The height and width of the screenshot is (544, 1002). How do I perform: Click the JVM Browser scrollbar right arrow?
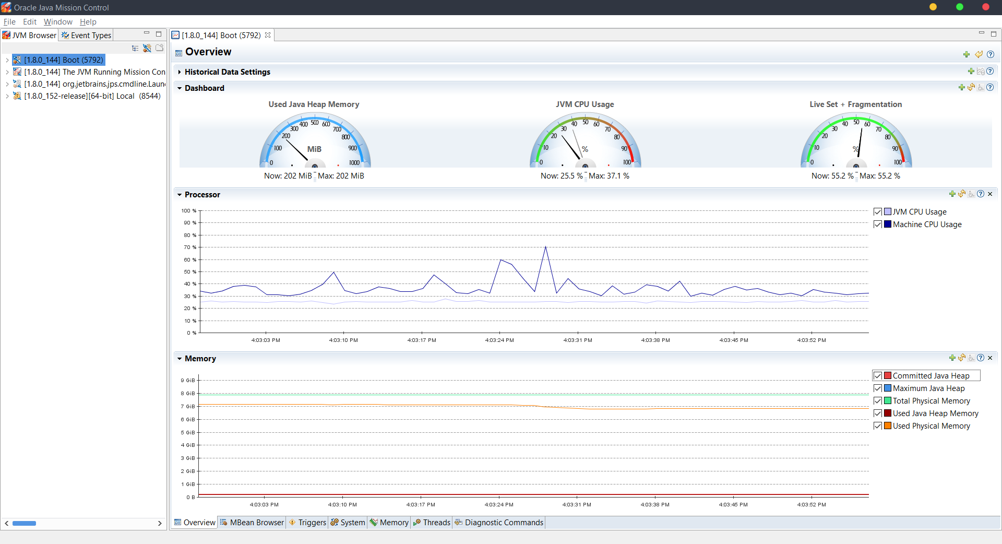(160, 523)
